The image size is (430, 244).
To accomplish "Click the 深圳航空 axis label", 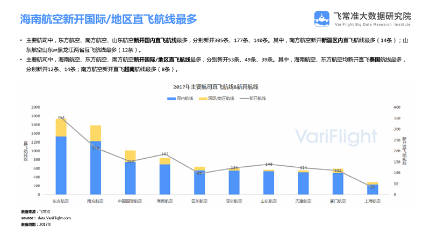I will 234,201.
